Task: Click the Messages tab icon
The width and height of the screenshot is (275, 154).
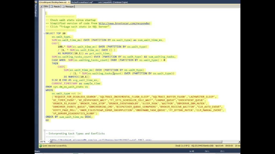Action: pos(63,6)
